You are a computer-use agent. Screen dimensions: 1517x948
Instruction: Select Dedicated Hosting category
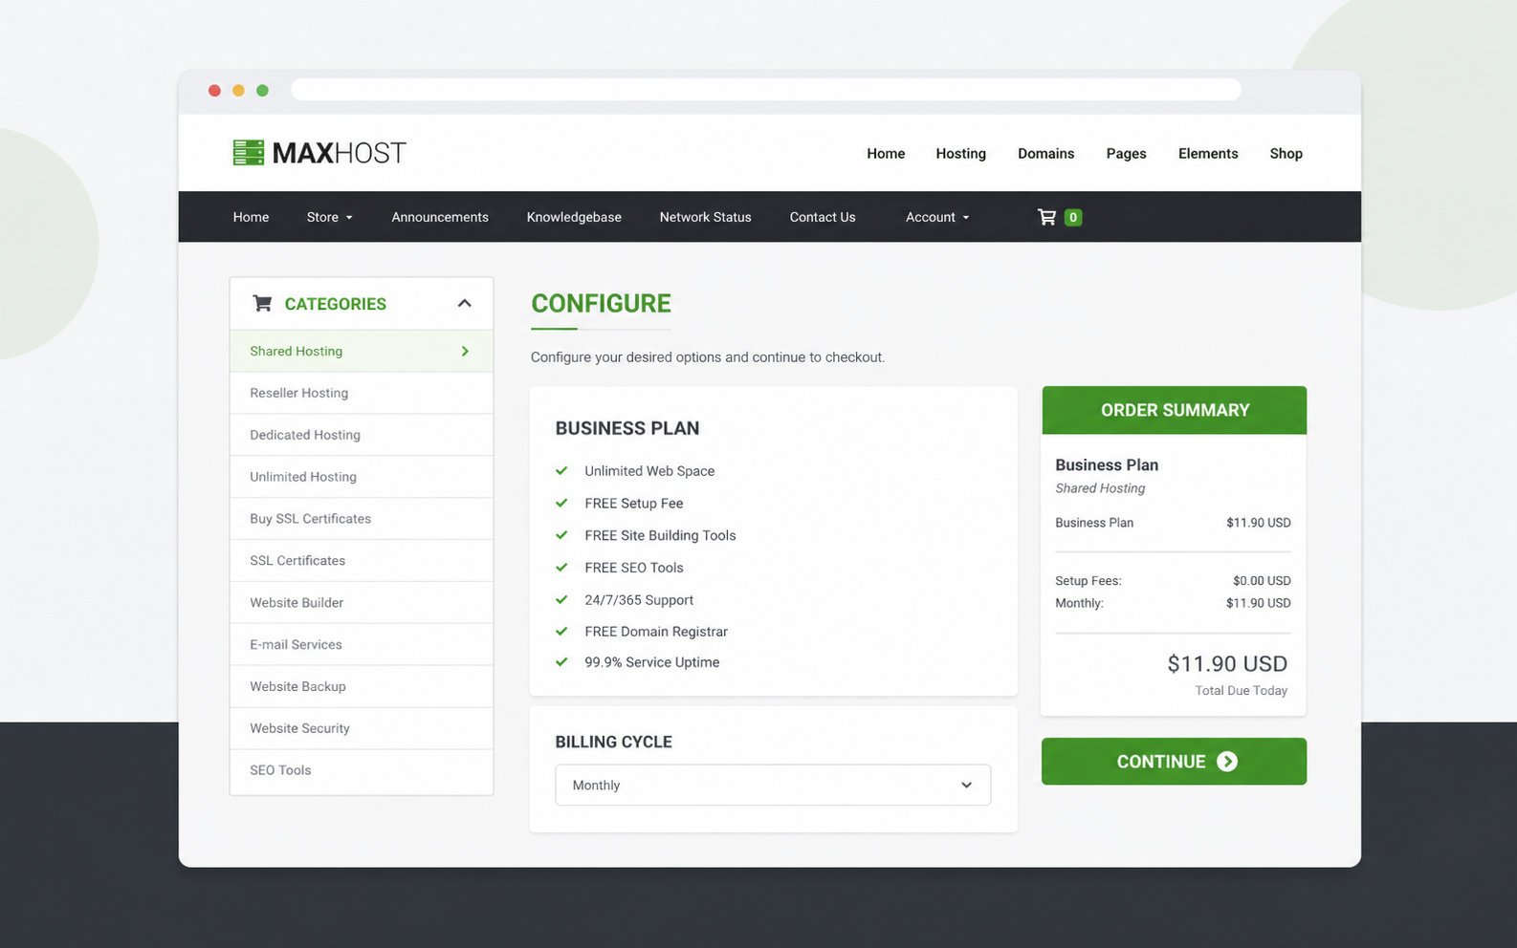[362, 435]
